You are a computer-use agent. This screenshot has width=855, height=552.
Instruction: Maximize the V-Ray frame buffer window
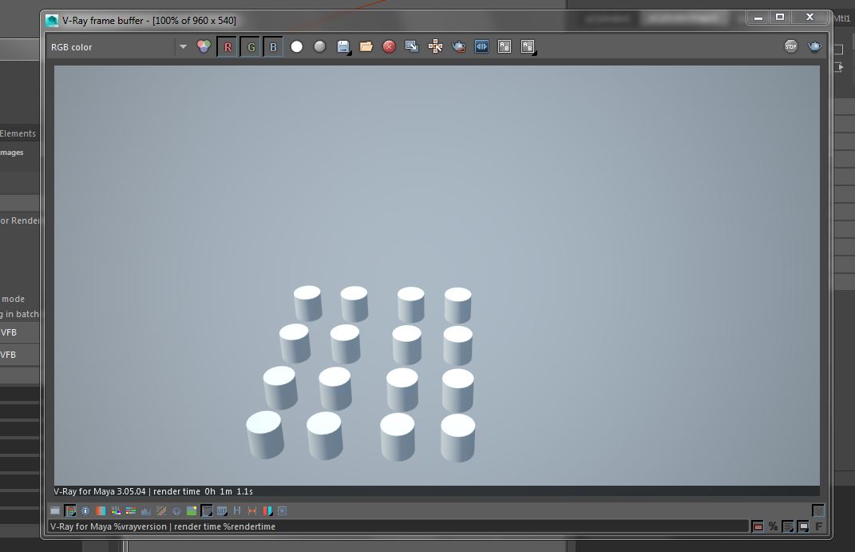(x=780, y=18)
